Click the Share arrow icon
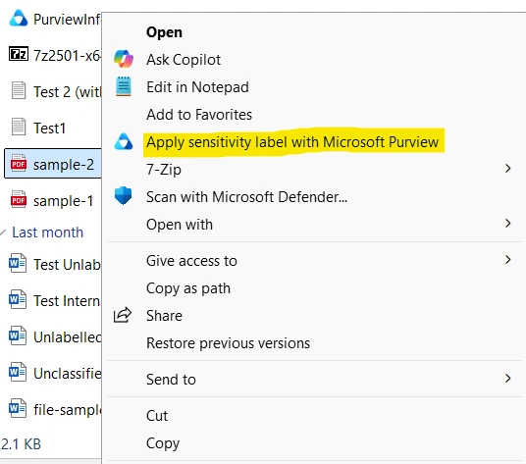Viewport: 526px width, 464px height. click(x=123, y=315)
